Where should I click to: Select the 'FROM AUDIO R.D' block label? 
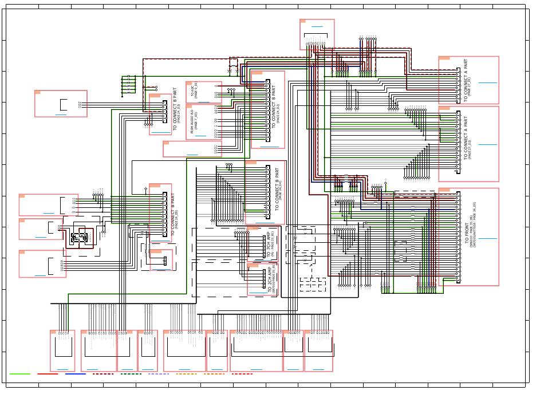(194, 121)
